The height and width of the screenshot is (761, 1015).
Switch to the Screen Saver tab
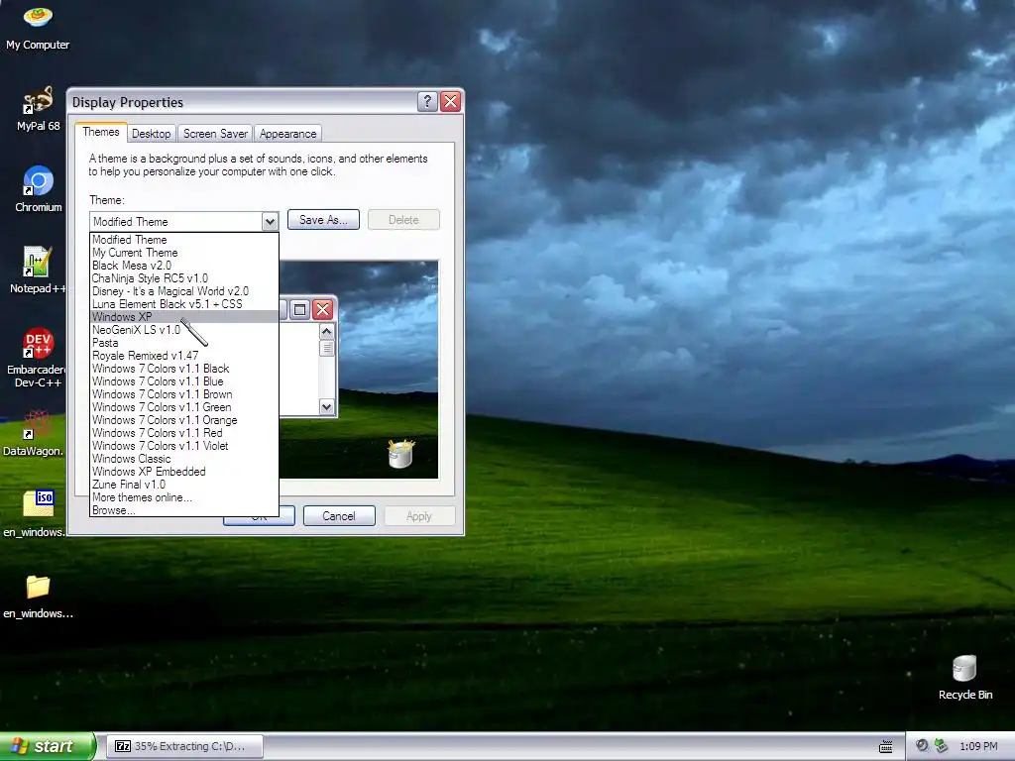point(215,134)
